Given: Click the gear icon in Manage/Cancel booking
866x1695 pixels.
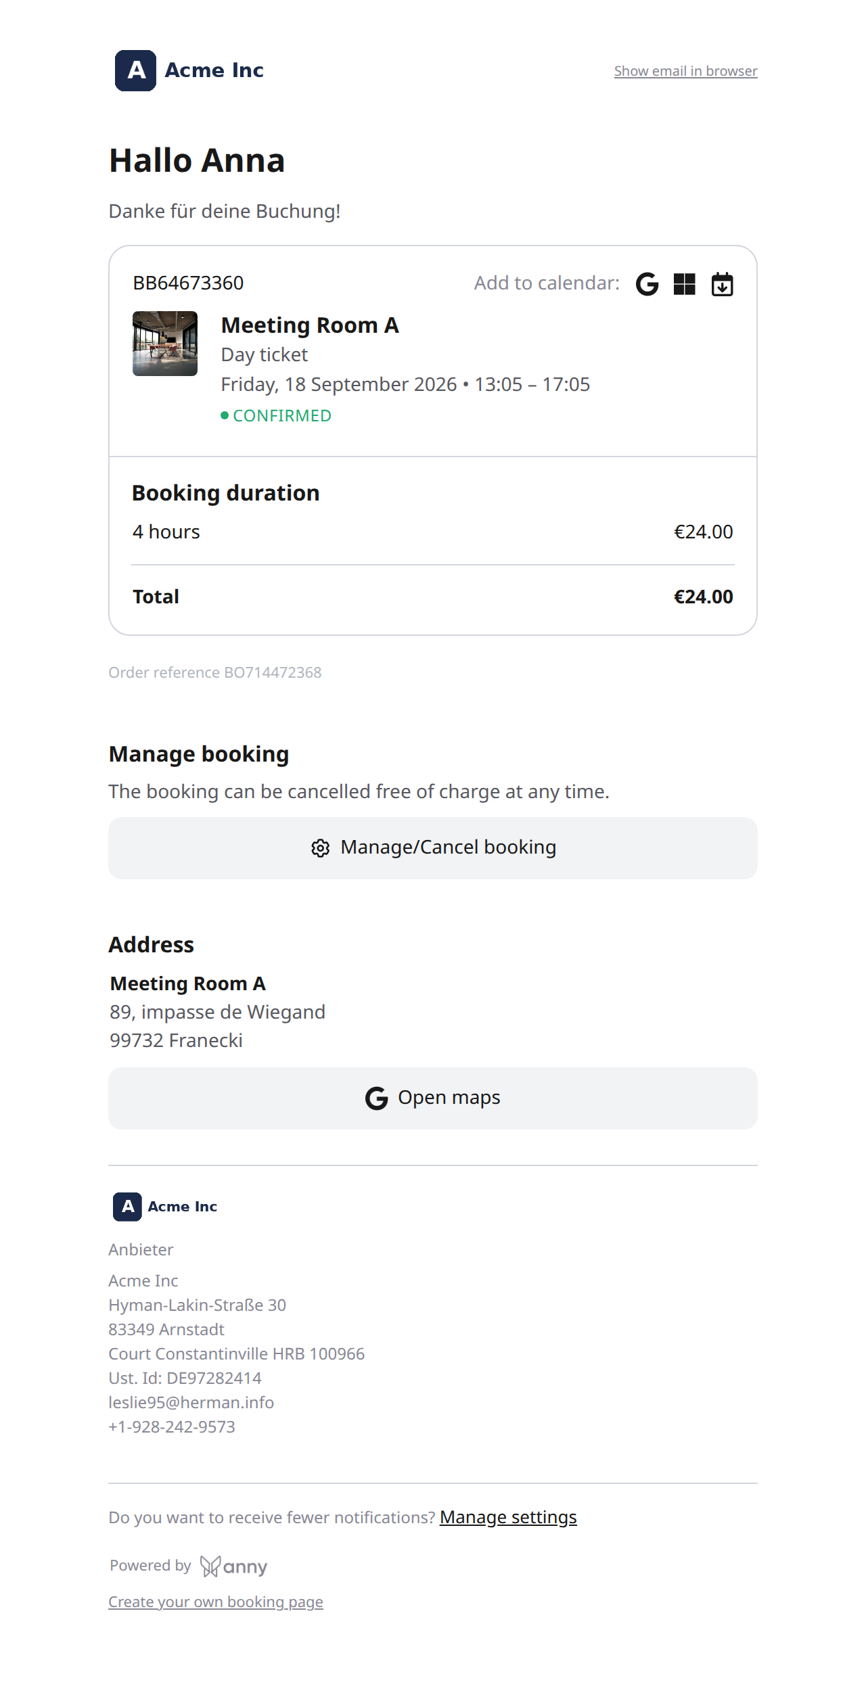Looking at the screenshot, I should pyautogui.click(x=321, y=848).
